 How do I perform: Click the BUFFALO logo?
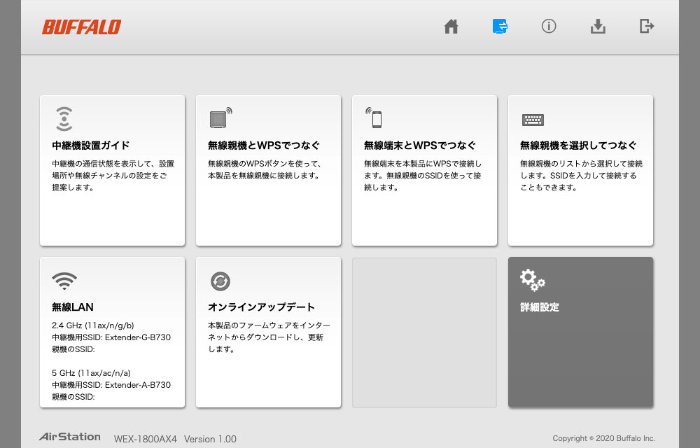[x=82, y=27]
